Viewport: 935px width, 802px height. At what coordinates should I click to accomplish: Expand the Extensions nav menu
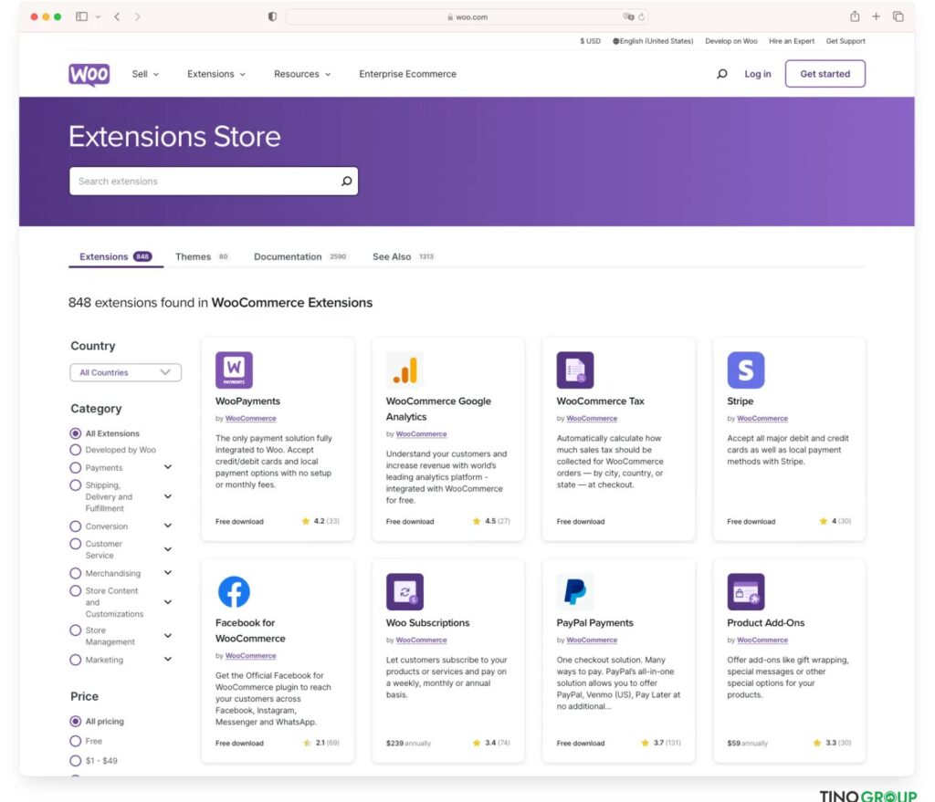coord(215,74)
